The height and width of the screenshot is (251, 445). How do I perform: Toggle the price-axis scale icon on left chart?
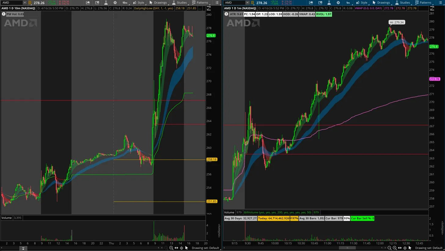209,8
